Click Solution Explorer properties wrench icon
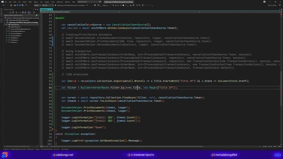Viewport: 283px width, 159px height. click(34, 12)
